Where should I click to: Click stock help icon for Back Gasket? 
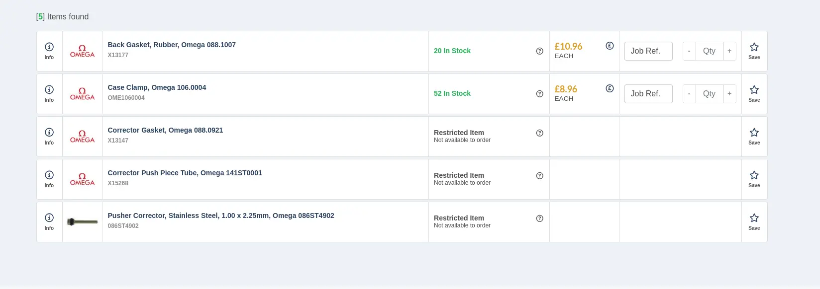point(539,51)
